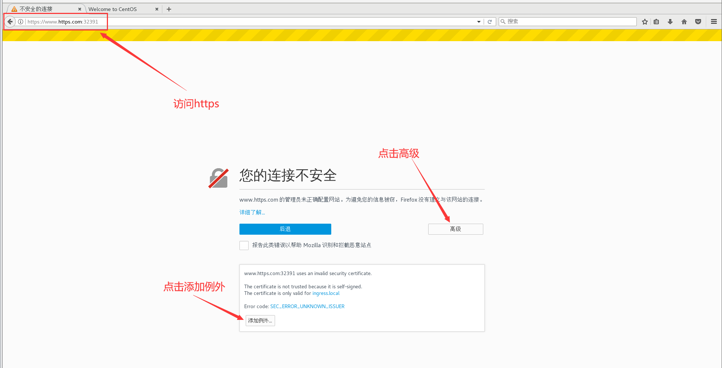Go to the home page icon
722x368 pixels.
(x=684, y=22)
